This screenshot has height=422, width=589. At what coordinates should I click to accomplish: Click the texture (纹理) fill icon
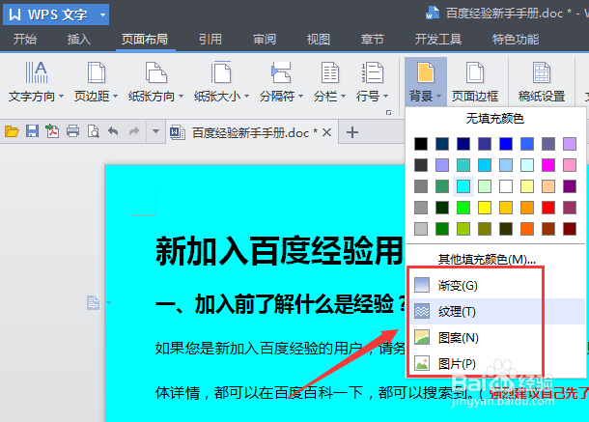pyautogui.click(x=422, y=312)
